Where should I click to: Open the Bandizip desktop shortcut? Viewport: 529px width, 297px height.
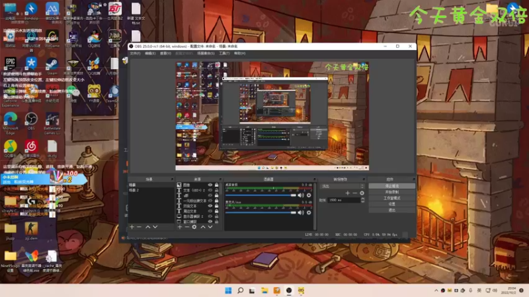(31, 11)
